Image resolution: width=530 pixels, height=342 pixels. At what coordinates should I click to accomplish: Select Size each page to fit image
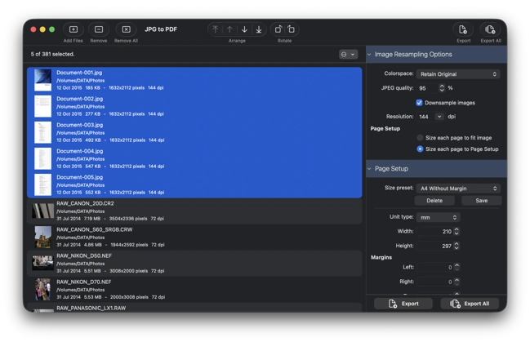(420, 138)
